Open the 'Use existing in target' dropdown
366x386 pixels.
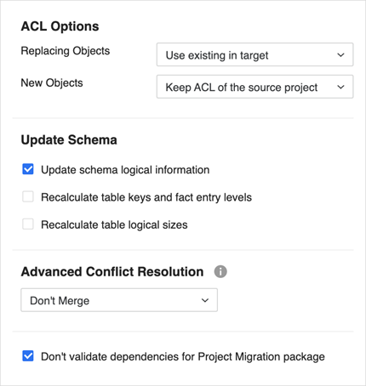pyautogui.click(x=254, y=54)
